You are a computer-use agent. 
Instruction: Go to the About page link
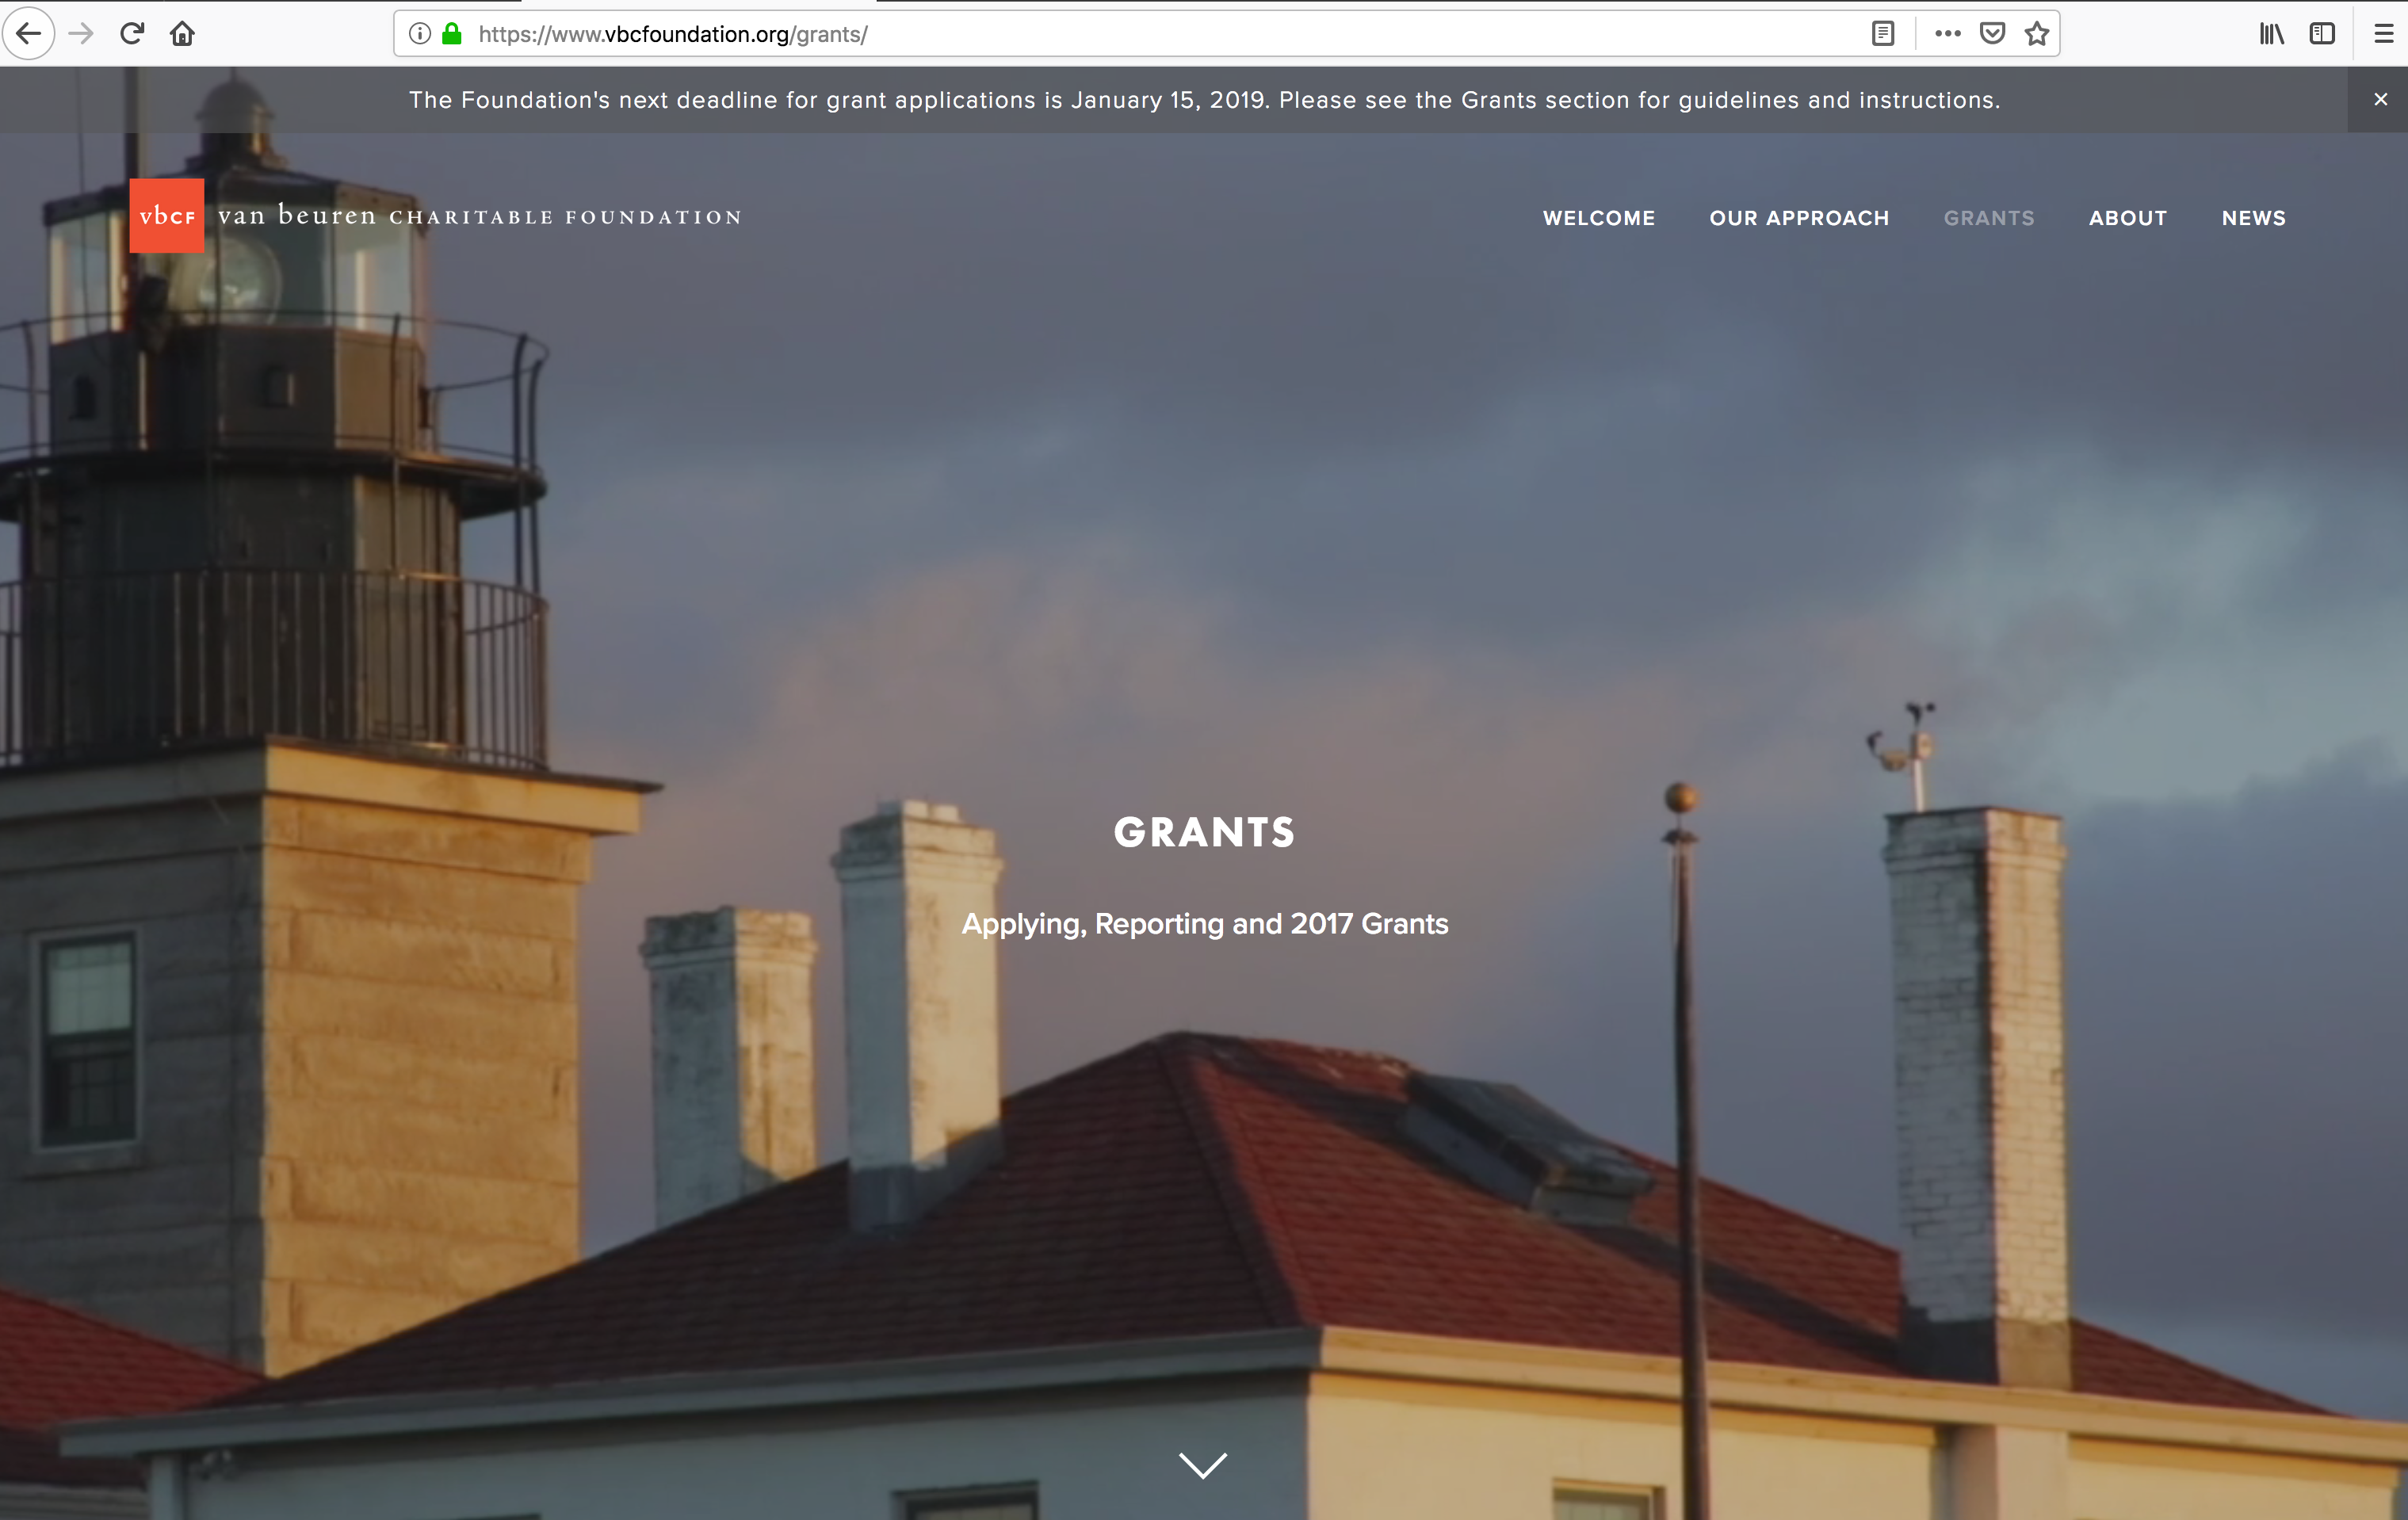pos(2127,218)
